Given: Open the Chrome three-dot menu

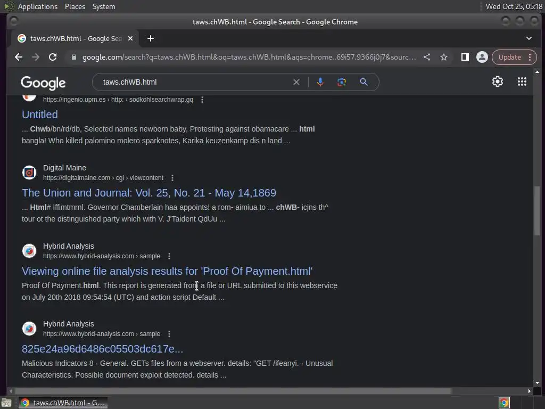Looking at the screenshot, I should (x=530, y=57).
